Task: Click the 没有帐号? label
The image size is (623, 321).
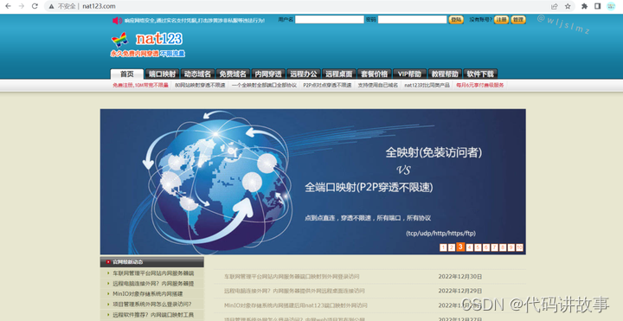Action: [x=481, y=19]
